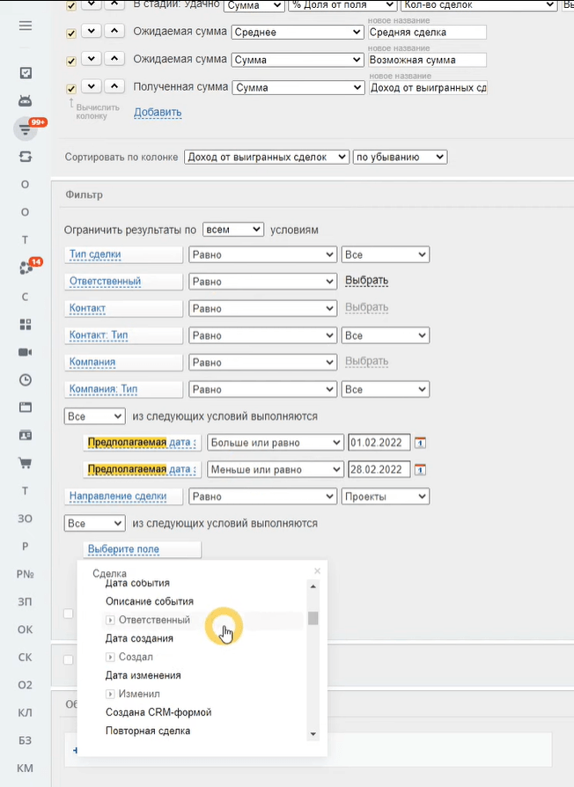This screenshot has width=574, height=787.
Task: Expand the Изменил node in the field popup
Action: pyautogui.click(x=110, y=695)
